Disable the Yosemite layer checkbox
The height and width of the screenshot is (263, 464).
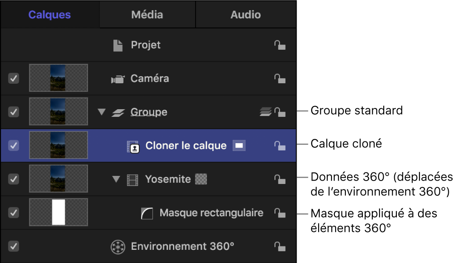13,179
